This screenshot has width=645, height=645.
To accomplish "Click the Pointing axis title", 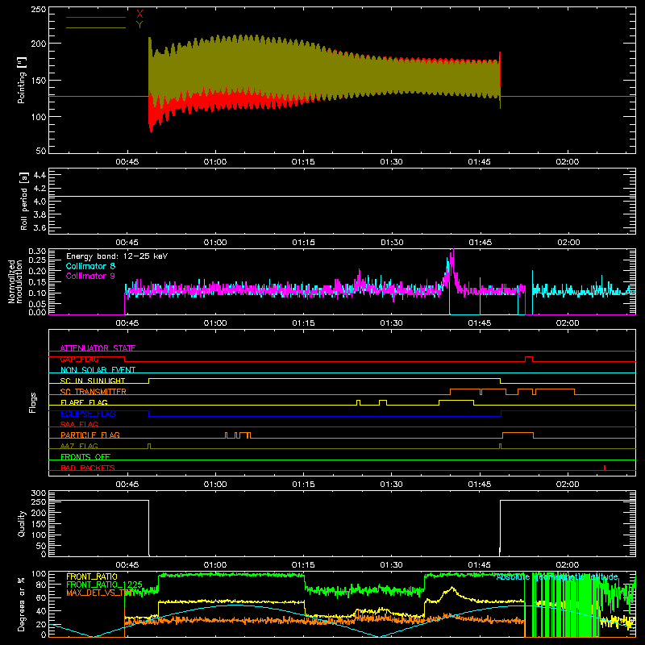I will [22, 80].
